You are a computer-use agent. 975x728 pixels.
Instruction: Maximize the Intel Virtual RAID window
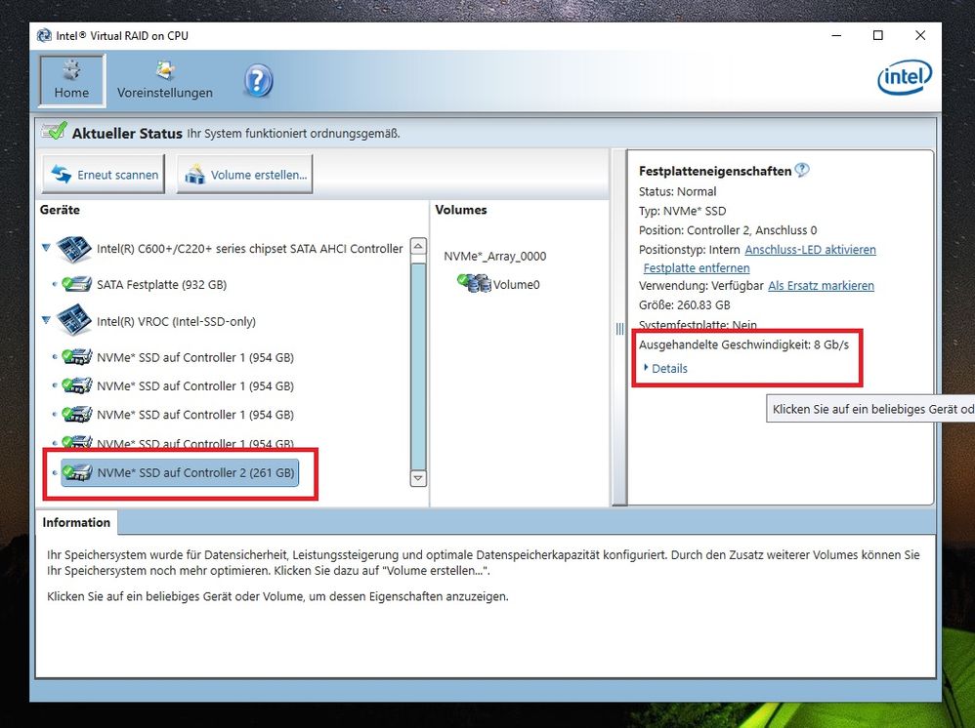878,35
